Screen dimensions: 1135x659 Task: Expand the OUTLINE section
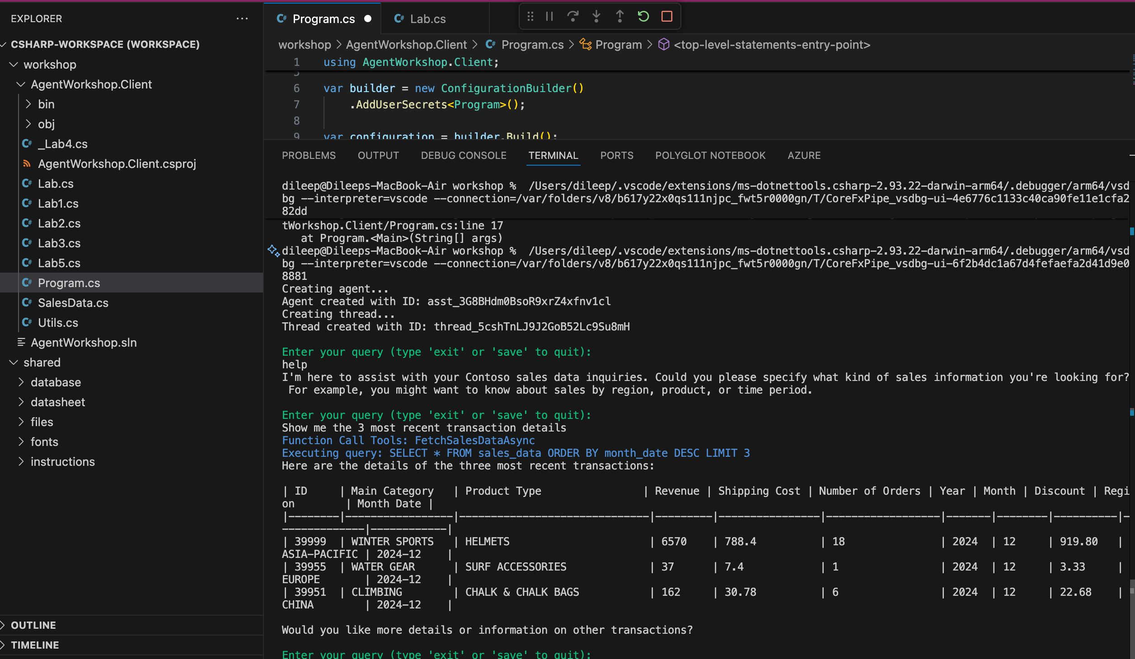33,625
